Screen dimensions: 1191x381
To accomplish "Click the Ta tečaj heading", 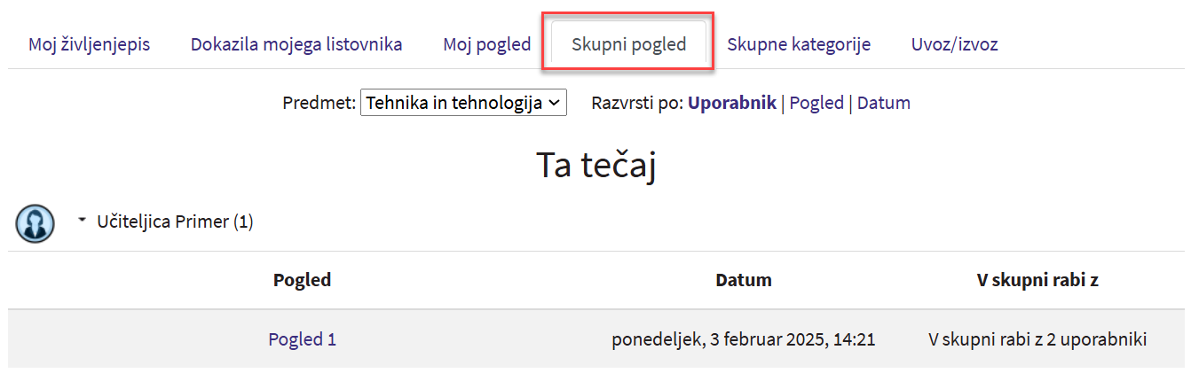I will click(x=595, y=166).
